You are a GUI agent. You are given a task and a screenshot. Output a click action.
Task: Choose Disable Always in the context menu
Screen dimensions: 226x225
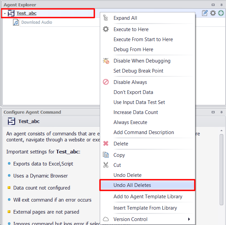coord(130,82)
